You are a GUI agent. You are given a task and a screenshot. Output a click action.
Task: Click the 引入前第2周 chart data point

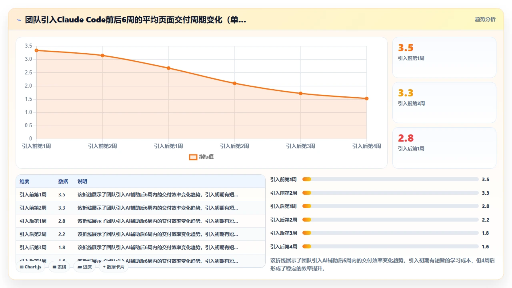[x=102, y=56]
